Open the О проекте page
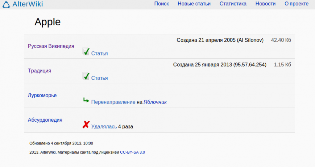 (x=297, y=4)
